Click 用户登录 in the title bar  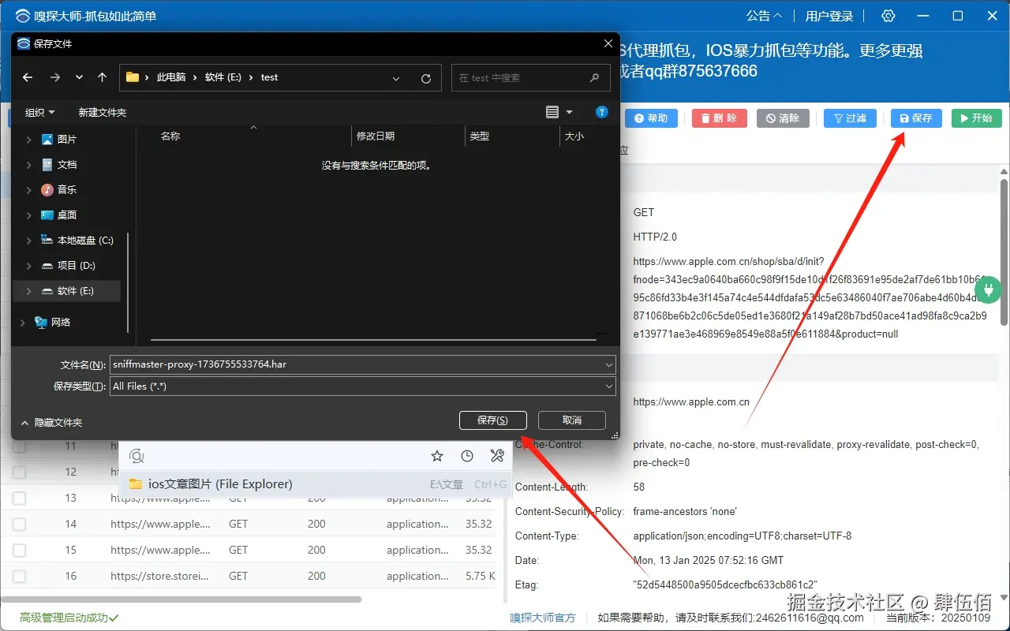coord(829,16)
